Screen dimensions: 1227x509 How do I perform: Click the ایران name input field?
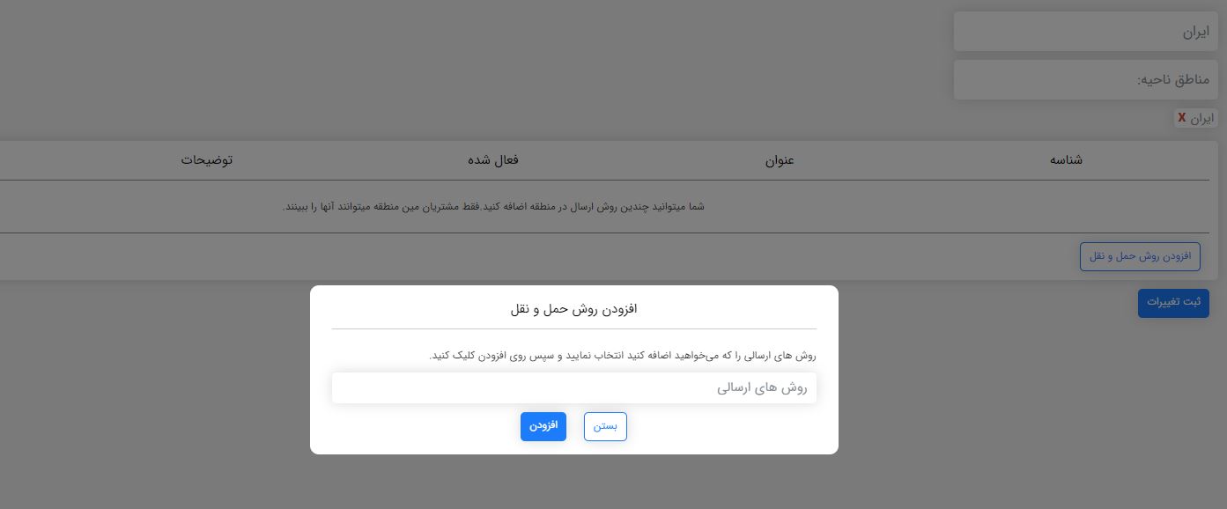(1085, 32)
